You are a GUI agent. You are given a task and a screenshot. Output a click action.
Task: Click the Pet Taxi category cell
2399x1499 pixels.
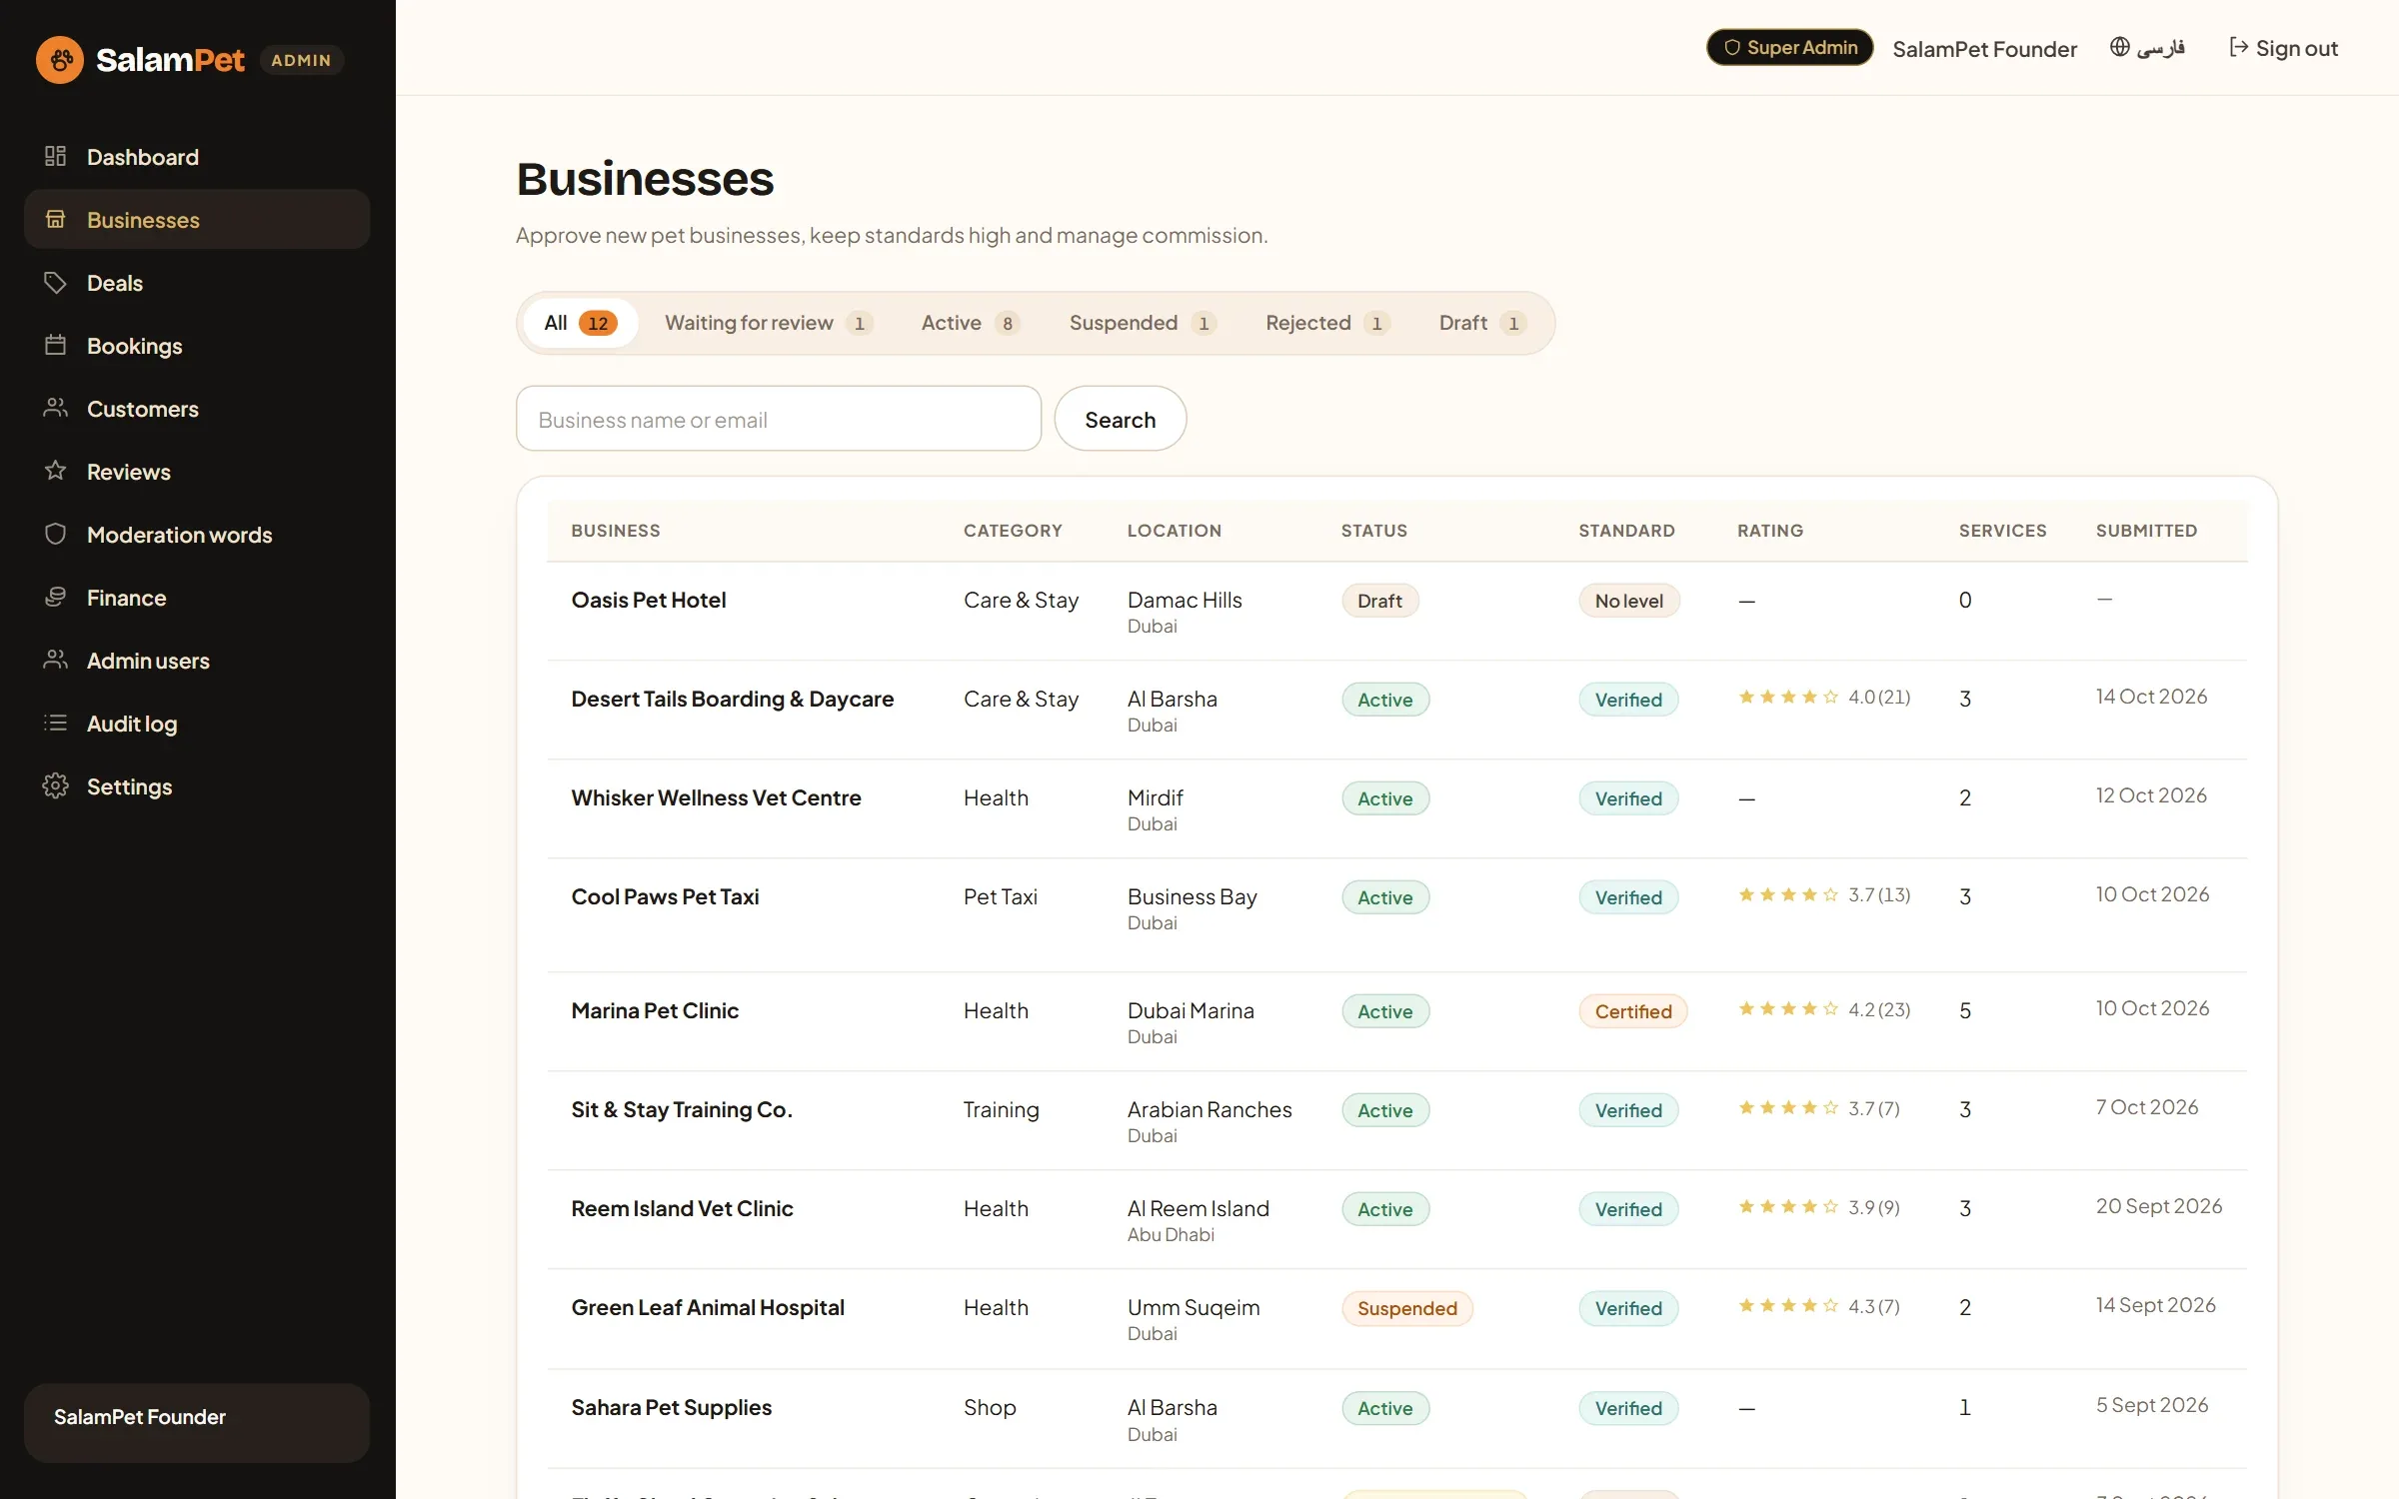pyautogui.click(x=1001, y=896)
